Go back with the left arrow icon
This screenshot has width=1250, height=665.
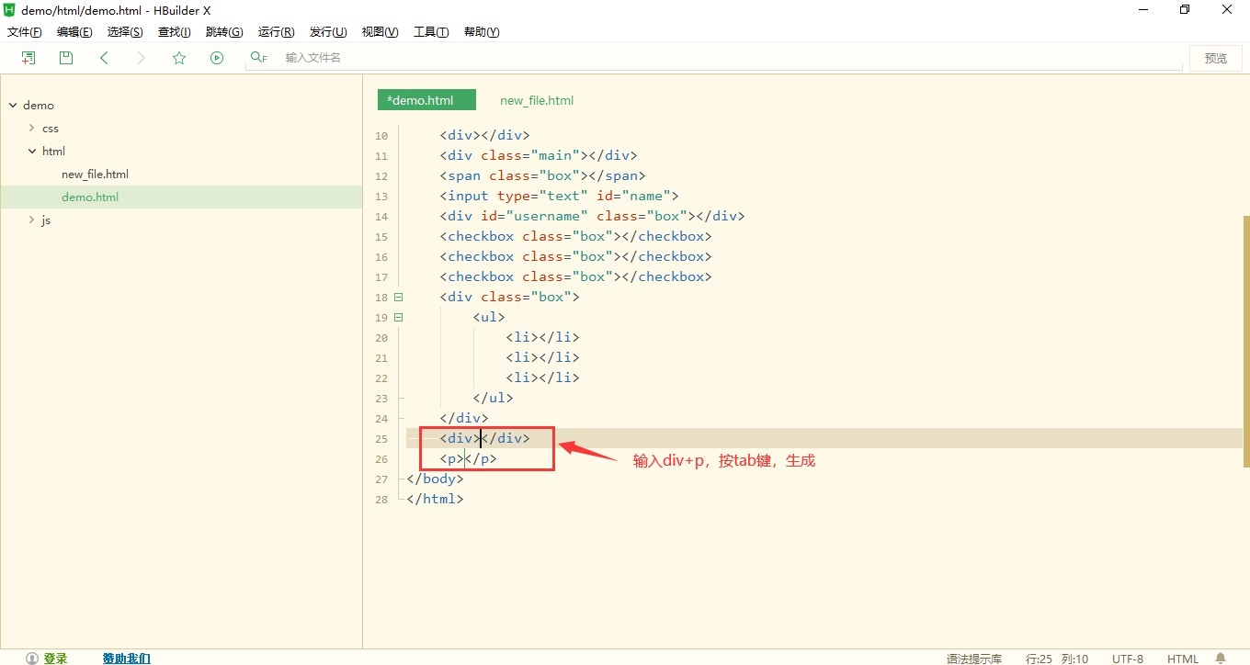point(104,58)
